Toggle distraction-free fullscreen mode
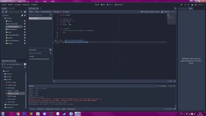 [x=175, y=8]
